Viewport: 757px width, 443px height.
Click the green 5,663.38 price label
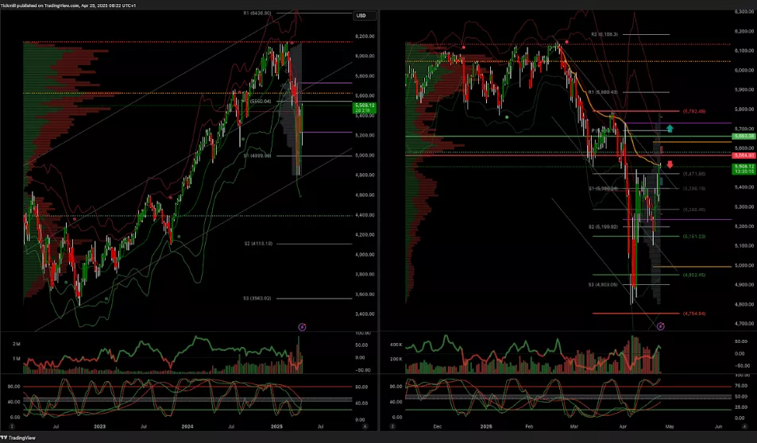pyautogui.click(x=743, y=137)
